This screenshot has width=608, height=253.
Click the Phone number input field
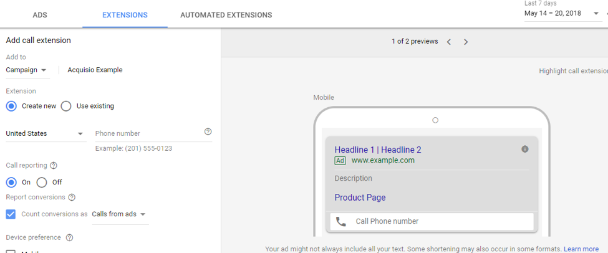[x=147, y=133]
